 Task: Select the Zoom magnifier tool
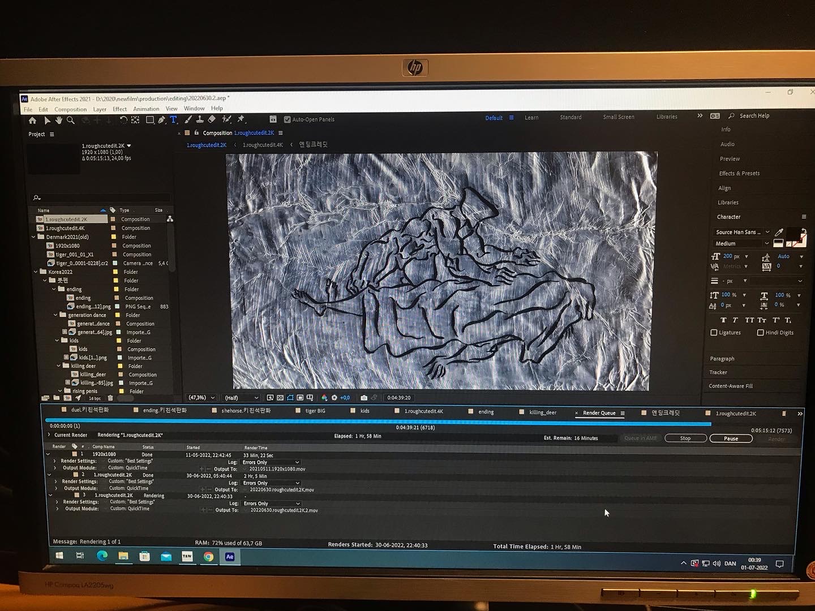(x=71, y=121)
